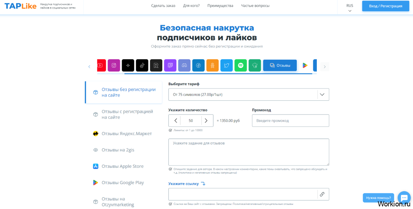This screenshot has width=413, height=209.
Task: Slide the services carousel to the left
Action: [89, 67]
